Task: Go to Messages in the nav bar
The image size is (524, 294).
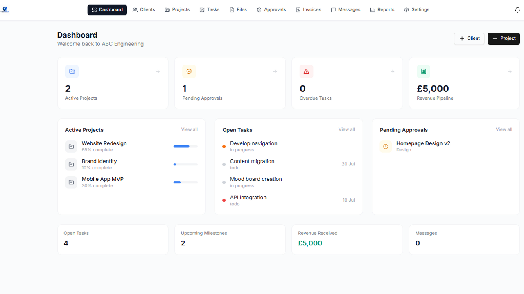Action: point(346,10)
